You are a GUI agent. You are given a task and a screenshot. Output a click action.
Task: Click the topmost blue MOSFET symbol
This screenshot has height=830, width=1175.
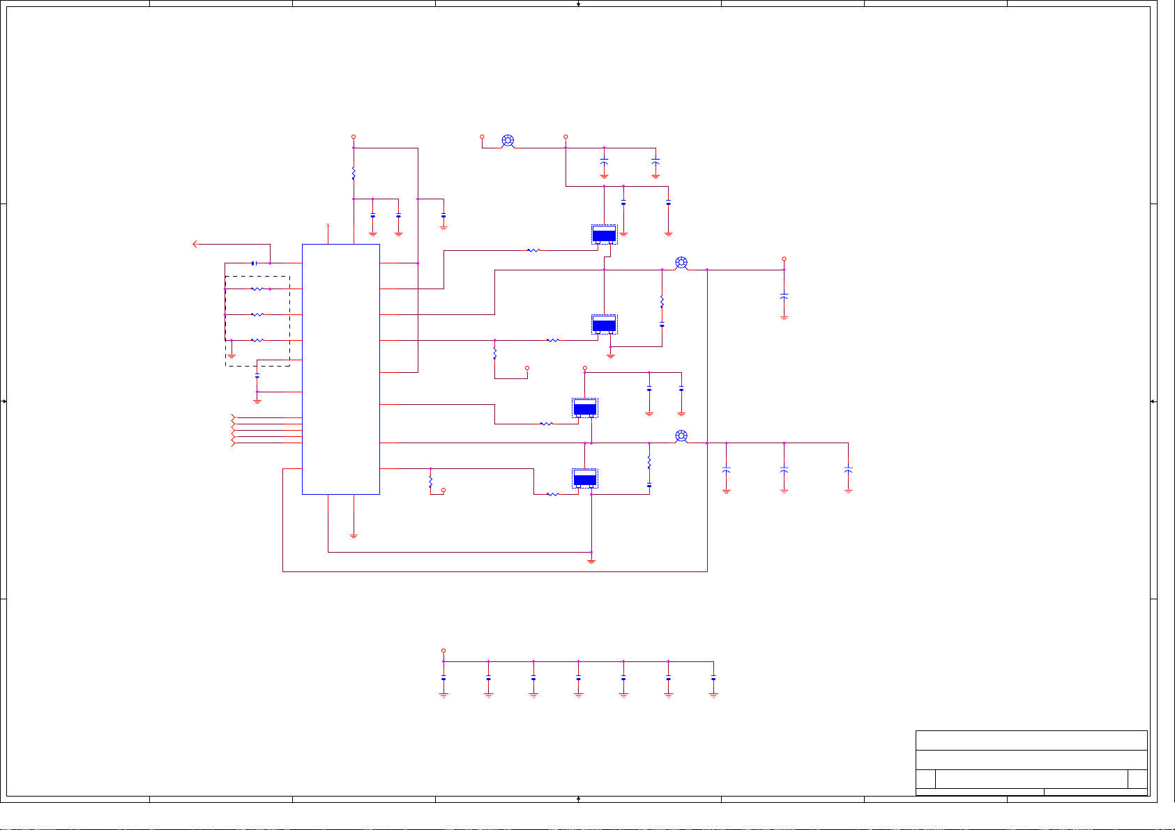coord(604,235)
